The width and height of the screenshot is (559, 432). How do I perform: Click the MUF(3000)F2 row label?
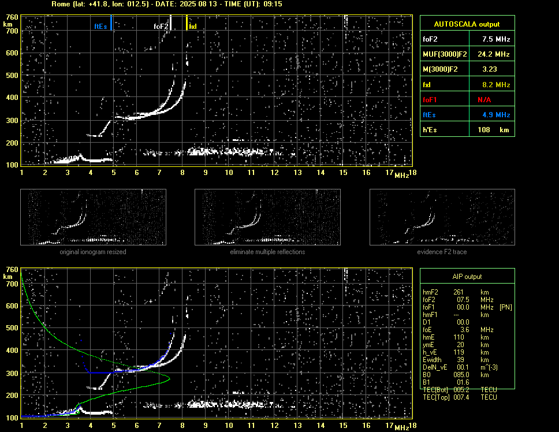click(x=445, y=54)
